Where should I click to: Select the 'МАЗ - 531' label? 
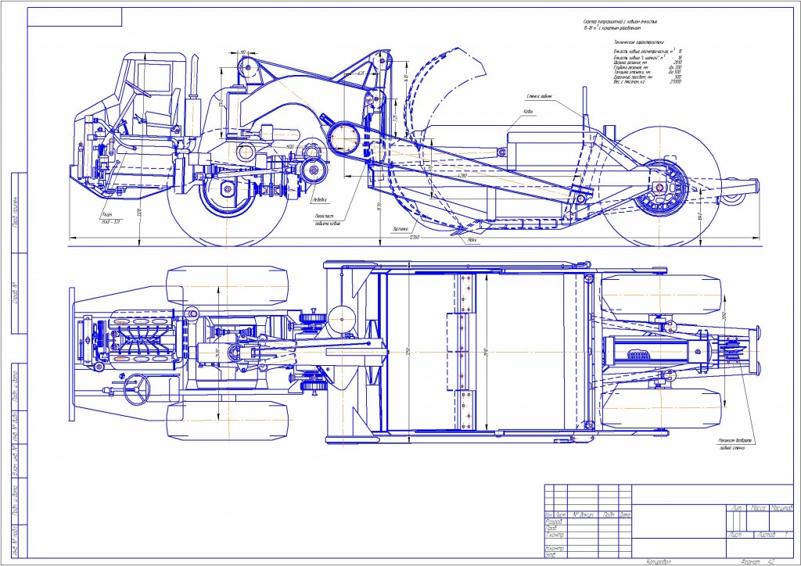[x=113, y=221]
